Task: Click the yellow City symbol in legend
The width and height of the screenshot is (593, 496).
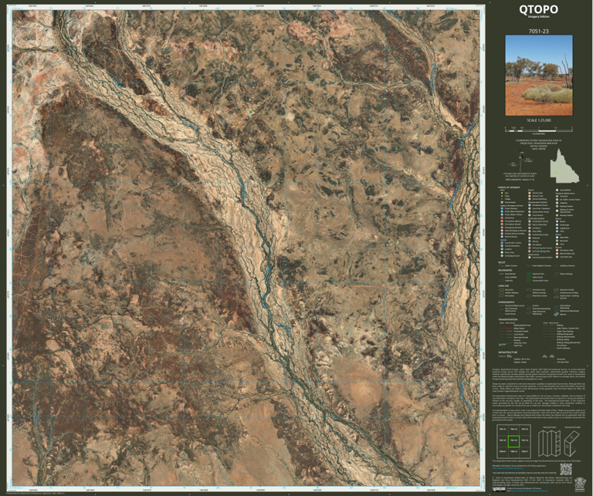Action: pos(502,193)
